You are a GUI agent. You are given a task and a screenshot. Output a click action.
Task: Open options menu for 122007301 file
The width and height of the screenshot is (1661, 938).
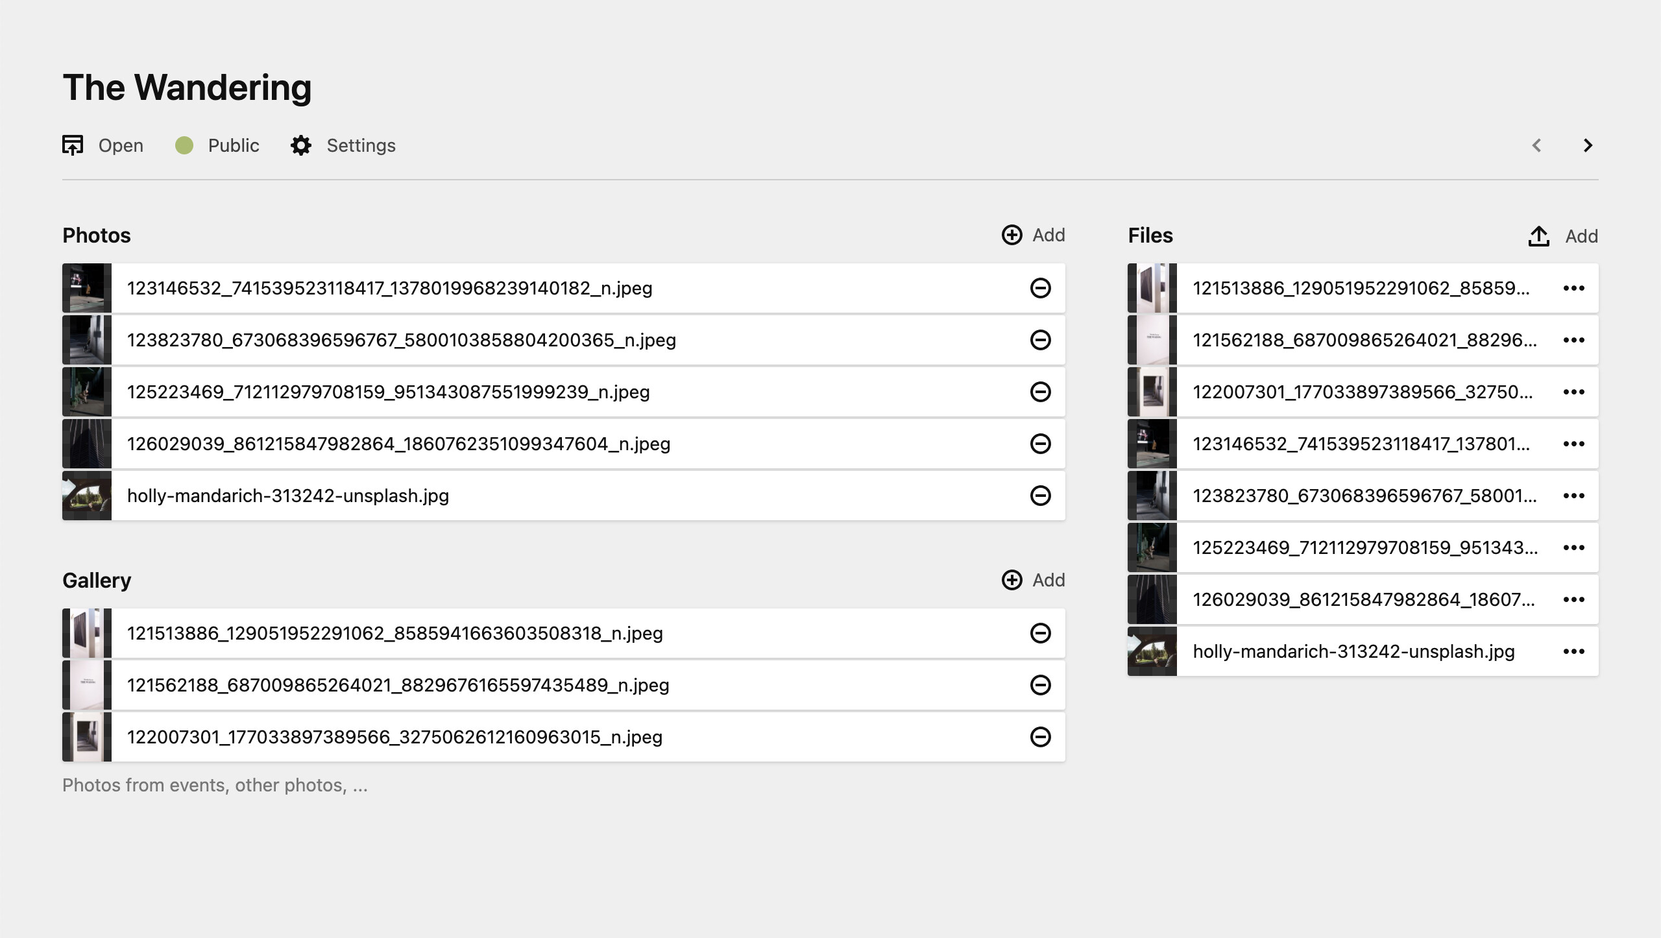coord(1574,392)
